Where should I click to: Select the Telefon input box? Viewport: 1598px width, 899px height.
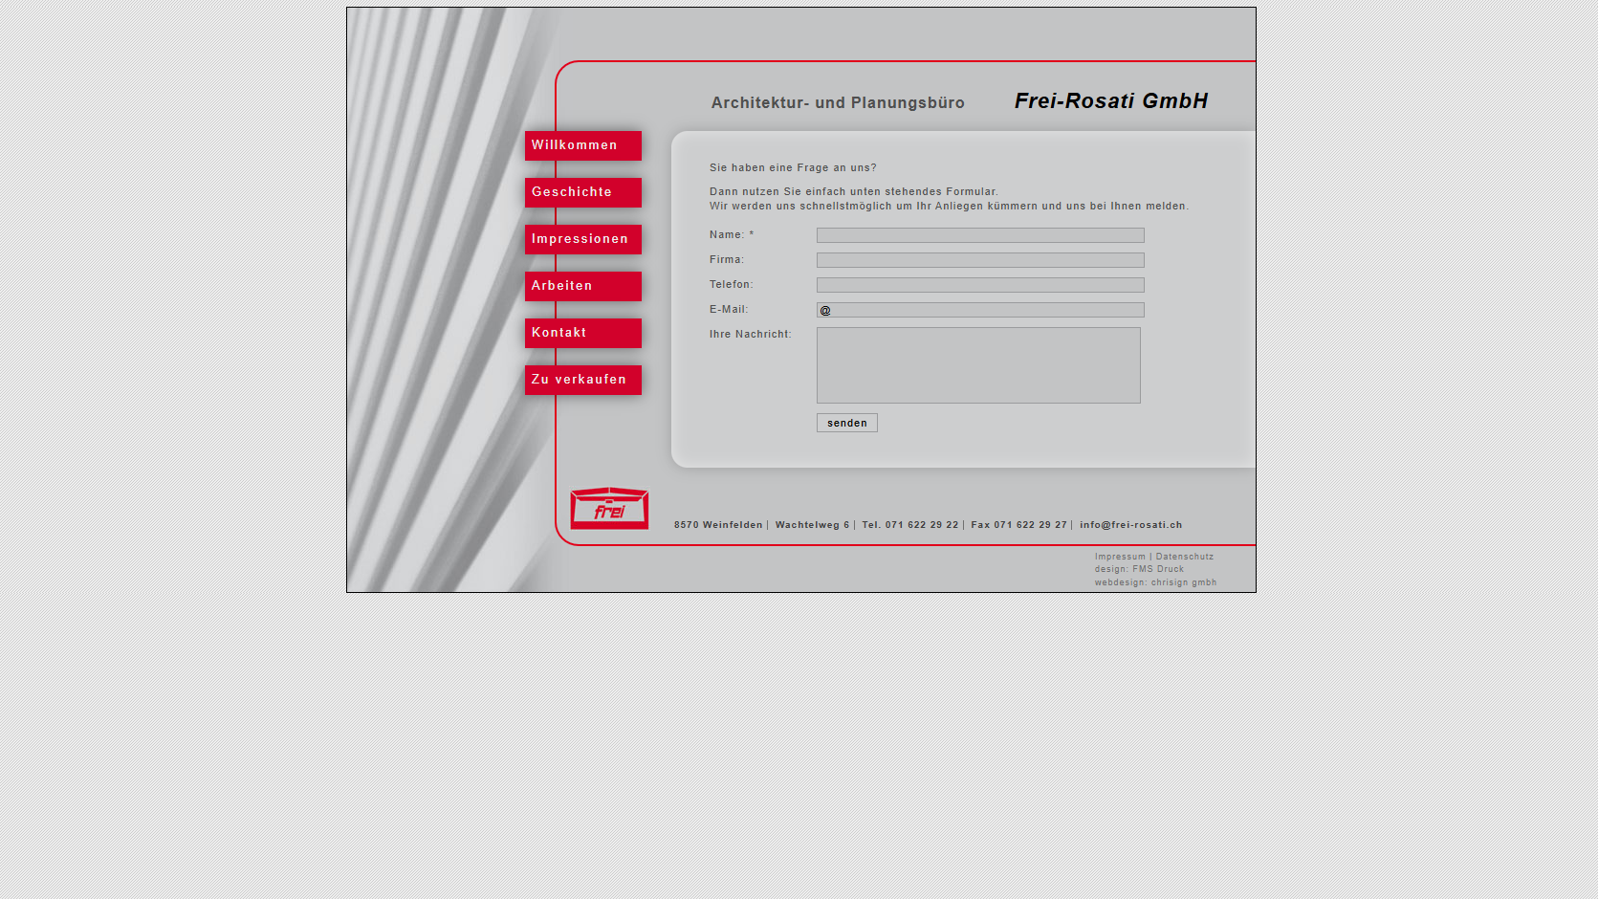[980, 285]
